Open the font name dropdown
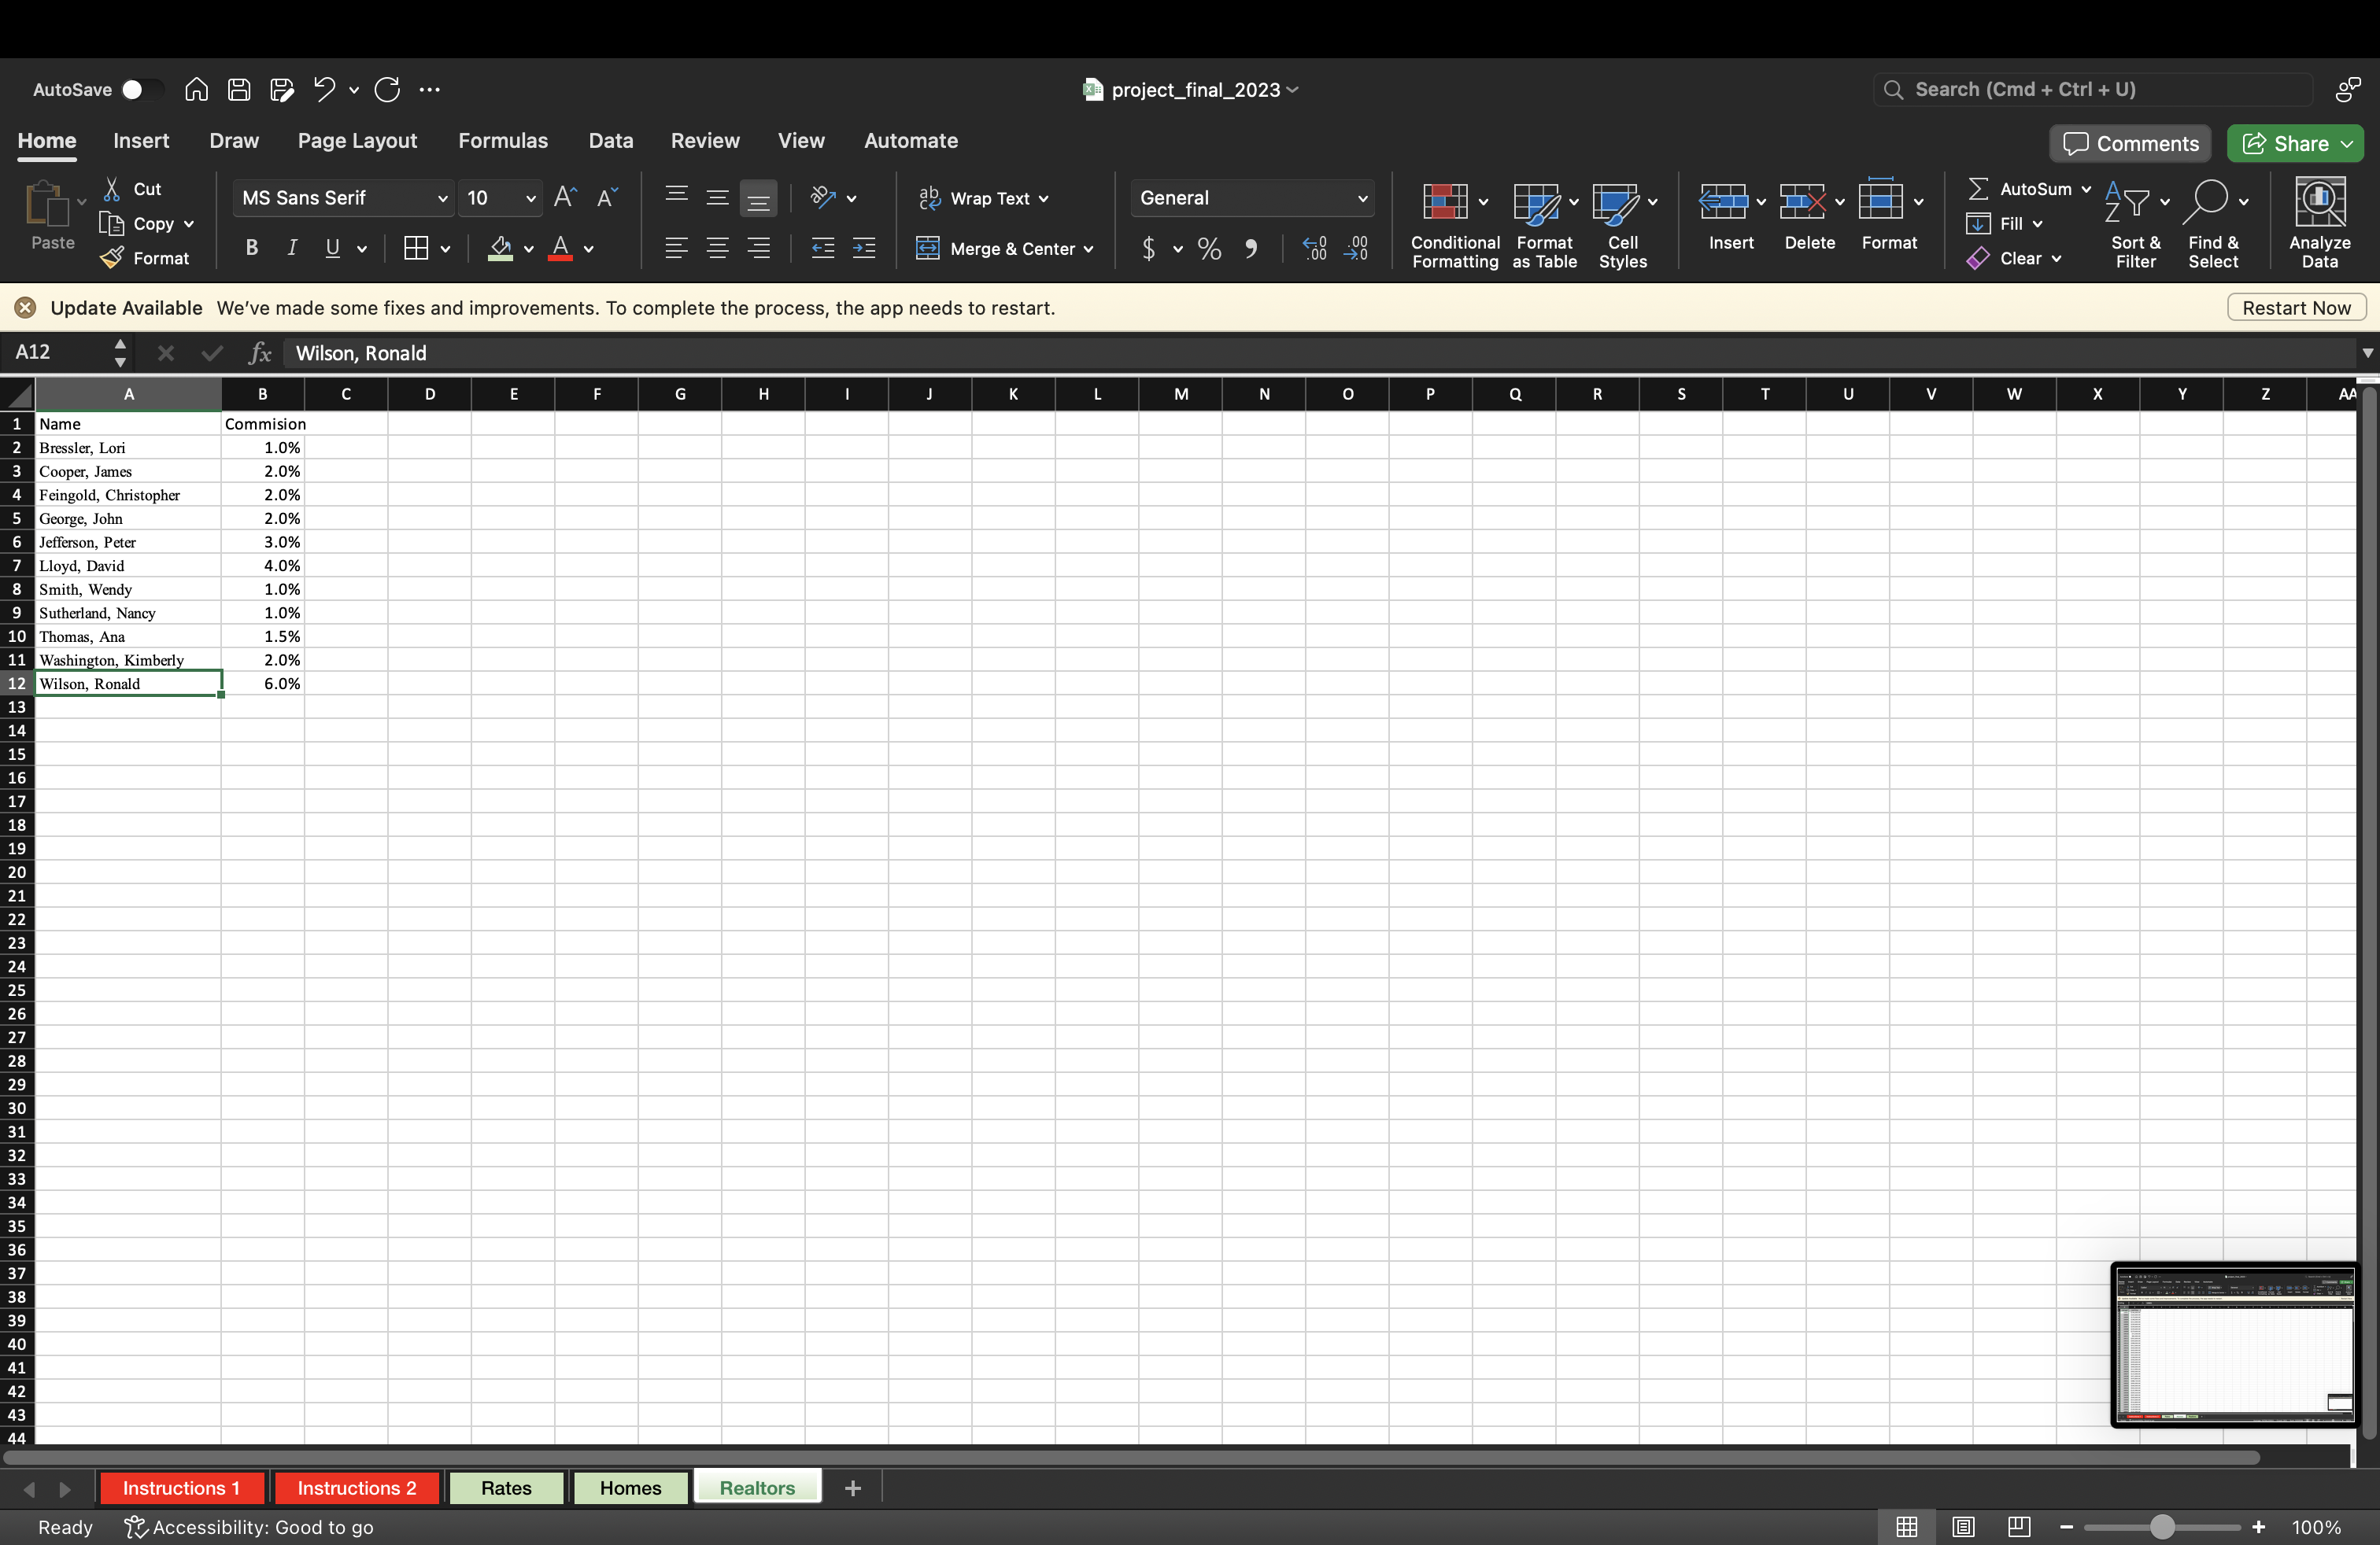This screenshot has width=2380, height=1545. (342, 198)
